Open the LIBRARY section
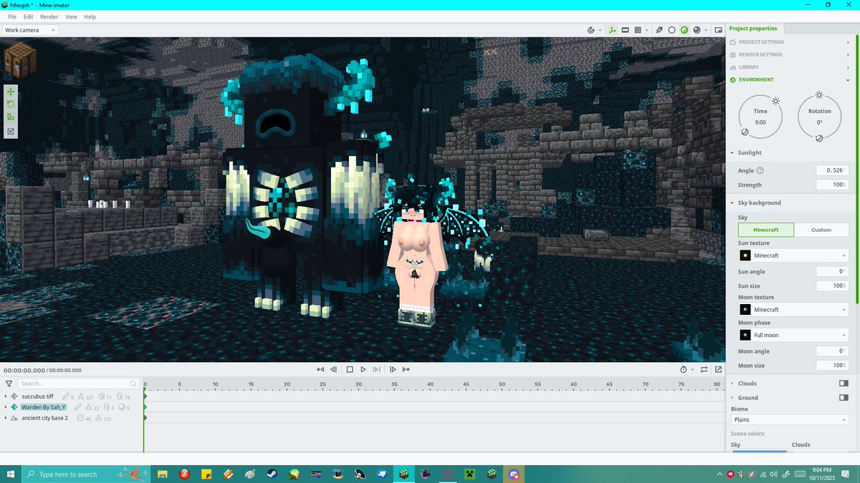The width and height of the screenshot is (860, 483). click(x=790, y=67)
